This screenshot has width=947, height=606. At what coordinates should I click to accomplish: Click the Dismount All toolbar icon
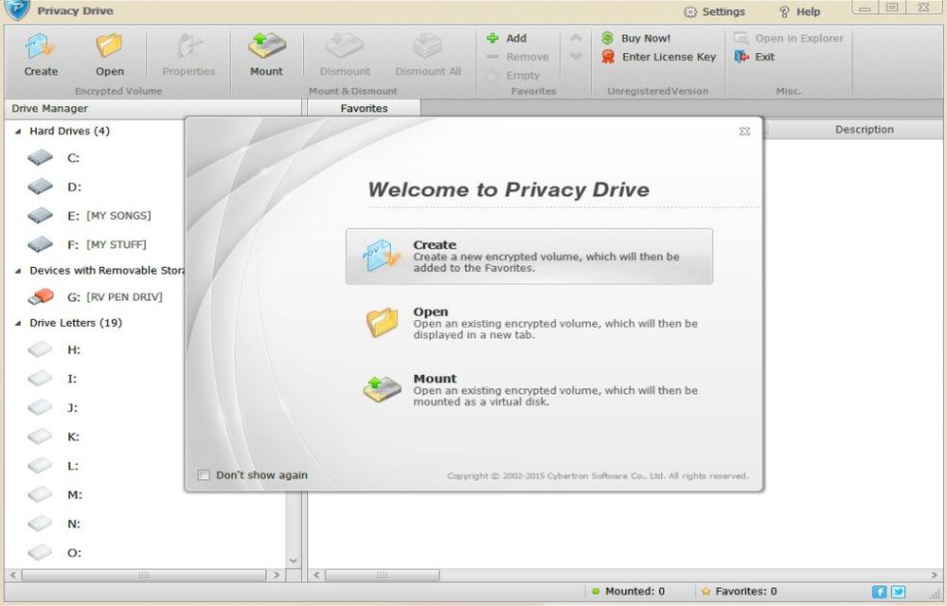pos(428,54)
